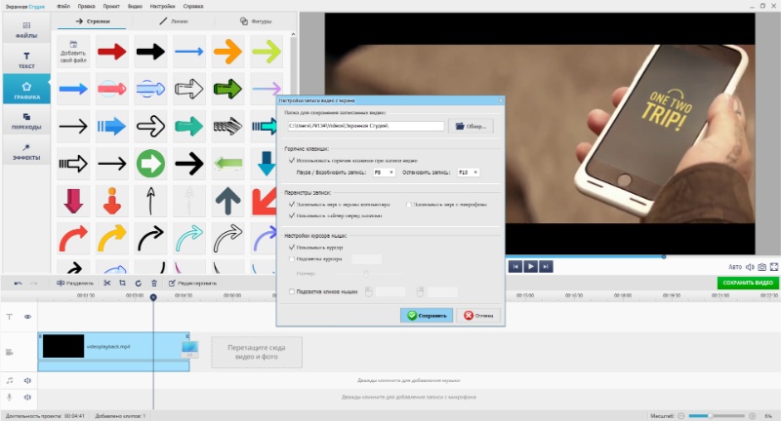Click the timeline playhead marker
The width and height of the screenshot is (781, 421).
(153, 296)
